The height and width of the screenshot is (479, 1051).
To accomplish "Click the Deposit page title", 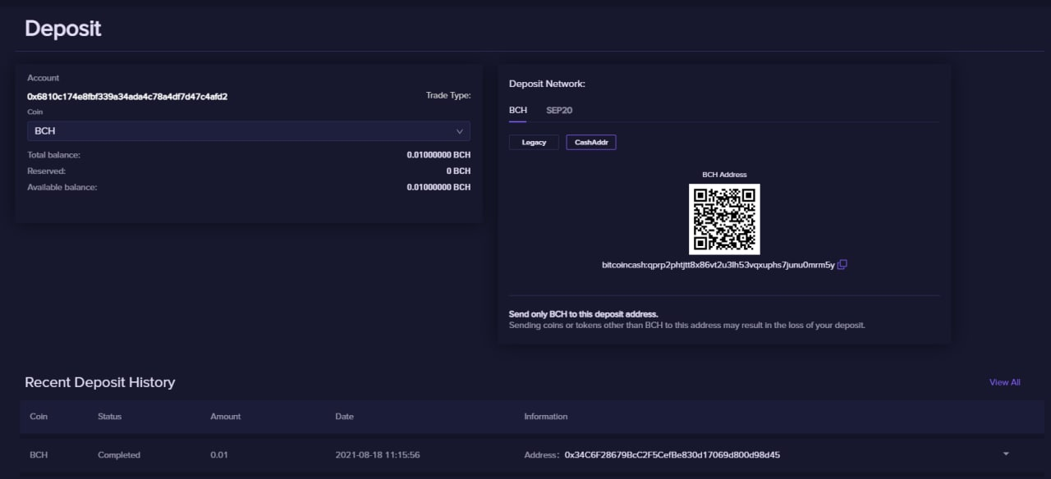I will tap(63, 28).
